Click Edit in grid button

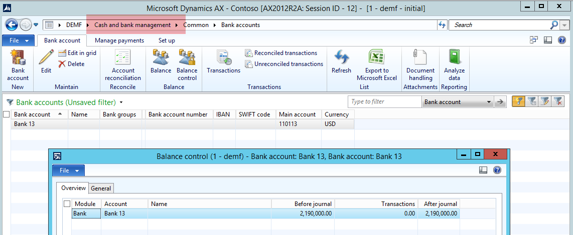(x=77, y=53)
